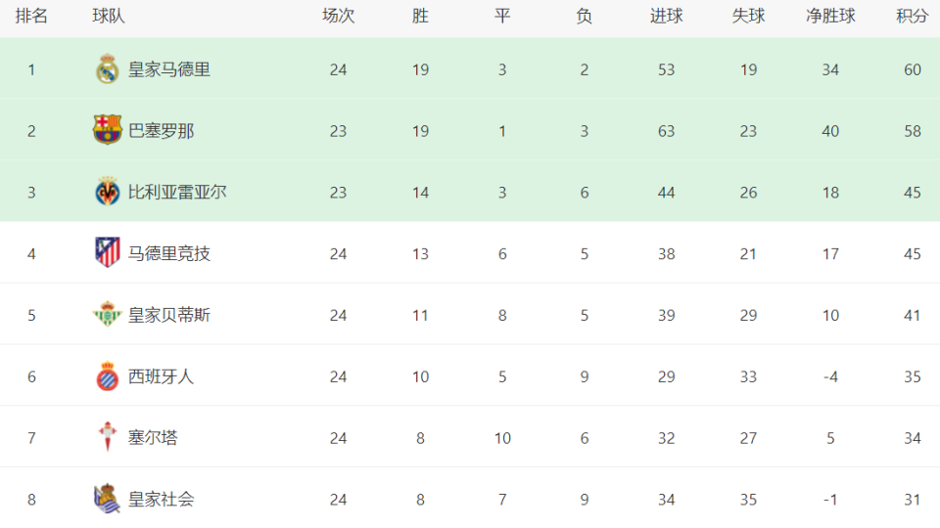Click the Villarreal club crest
The image size is (940, 528).
(107, 192)
